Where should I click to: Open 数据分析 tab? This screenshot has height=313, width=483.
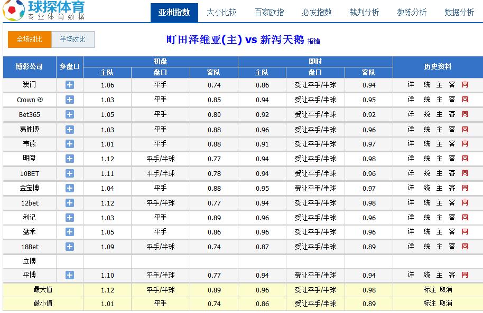tap(459, 13)
